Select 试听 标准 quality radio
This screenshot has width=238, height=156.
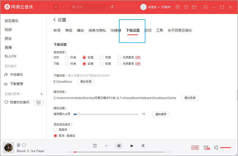(67, 58)
